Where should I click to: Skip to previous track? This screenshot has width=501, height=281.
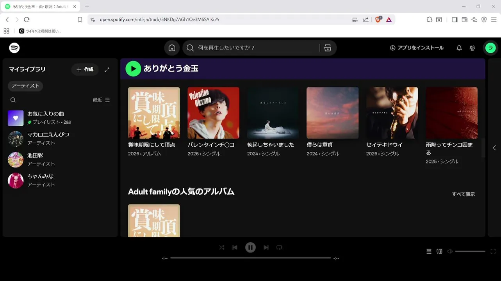[x=235, y=247]
